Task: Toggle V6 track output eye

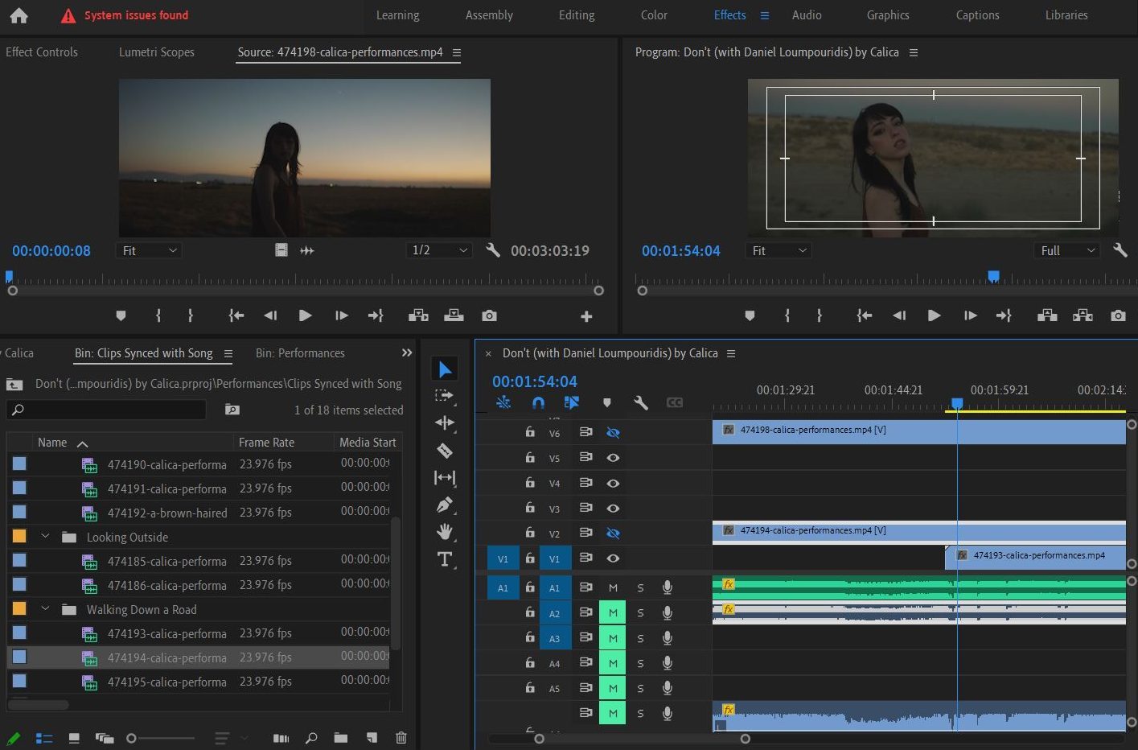Action: tap(613, 433)
